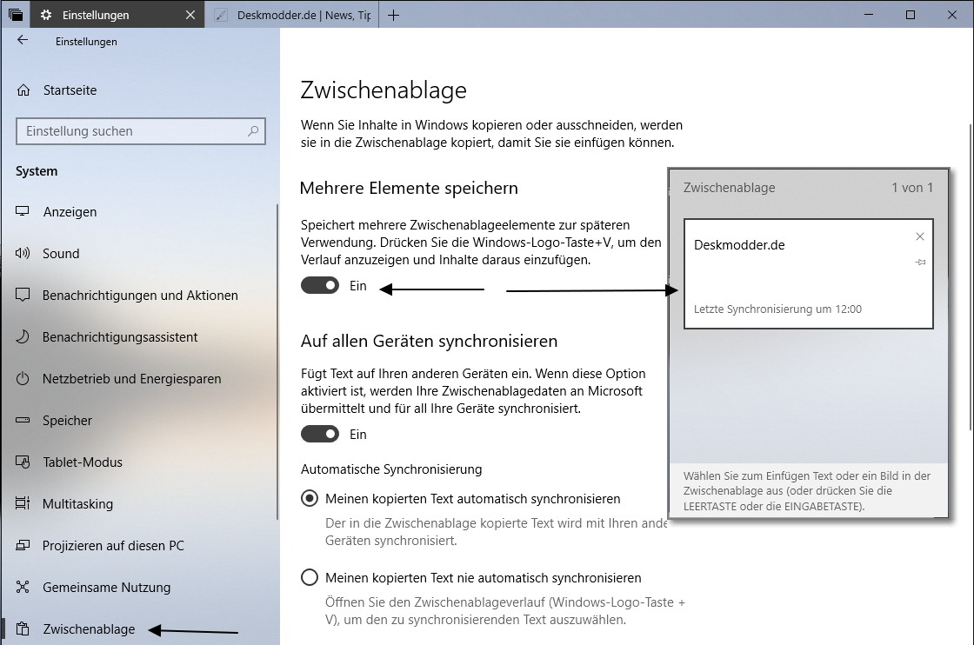The image size is (974, 645).
Task: Open Speicher settings
Action: pyautogui.click(x=140, y=420)
